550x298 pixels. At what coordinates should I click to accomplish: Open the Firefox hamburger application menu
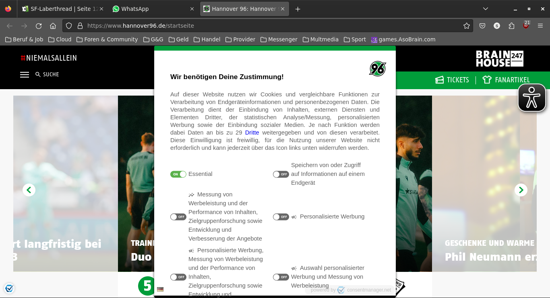[x=540, y=26]
